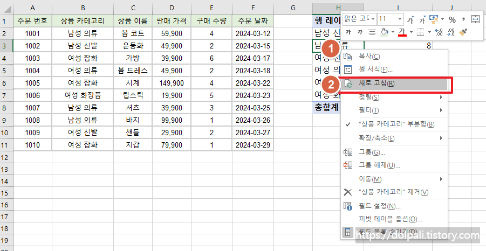Expand the 확장/축소(E) submenu

394,138
